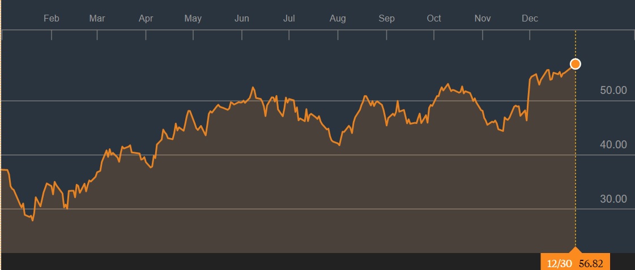635x270 pixels.
Task: Click the Oct month label
Action: click(x=434, y=18)
